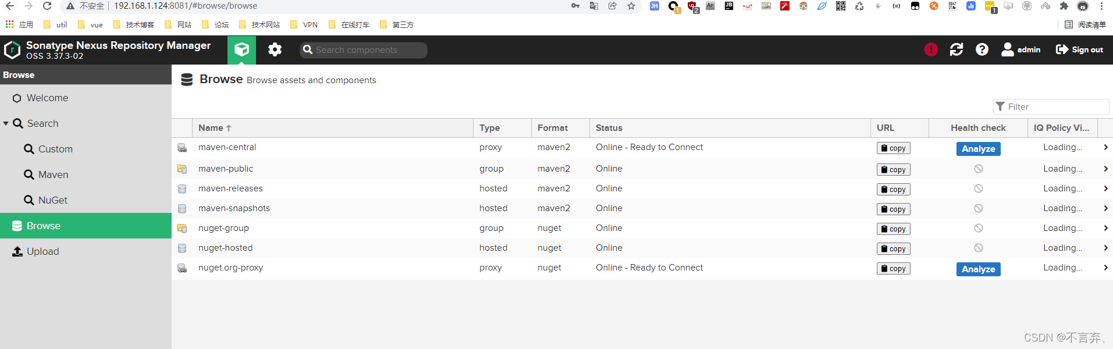Copy the URL of maven-central
The width and height of the screenshot is (1113, 349).
click(x=894, y=148)
